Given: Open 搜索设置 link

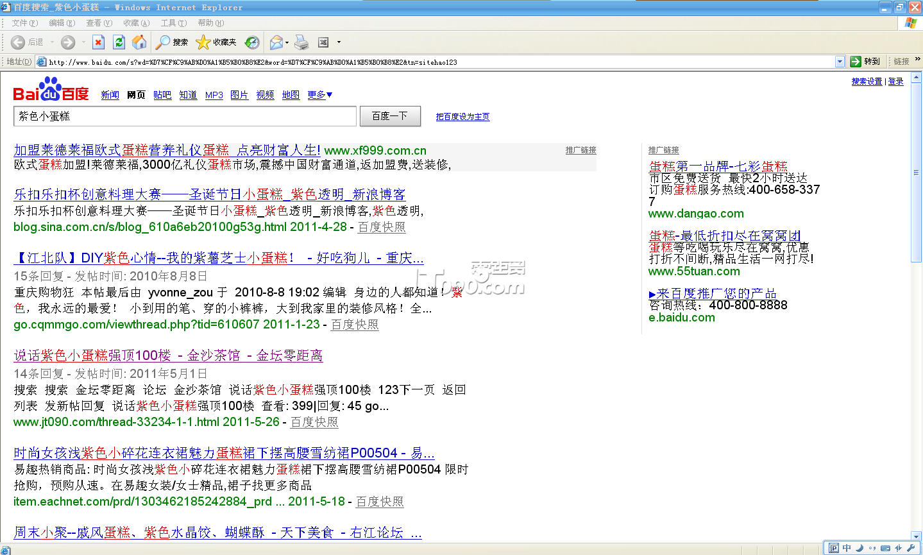Looking at the screenshot, I should pyautogui.click(x=867, y=81).
